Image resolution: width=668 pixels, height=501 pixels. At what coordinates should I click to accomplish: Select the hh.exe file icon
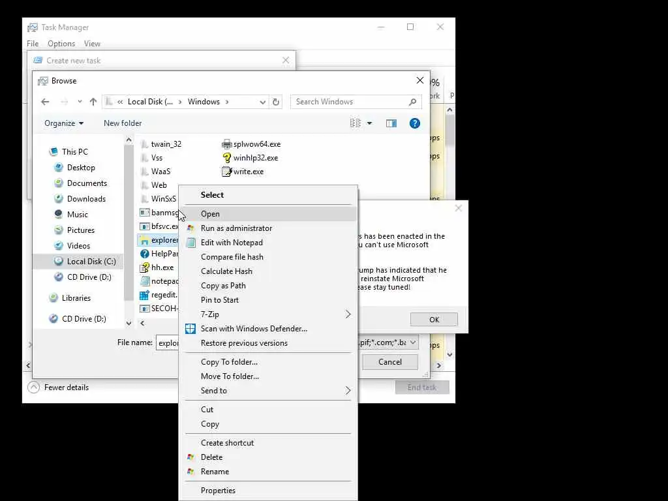click(x=144, y=267)
